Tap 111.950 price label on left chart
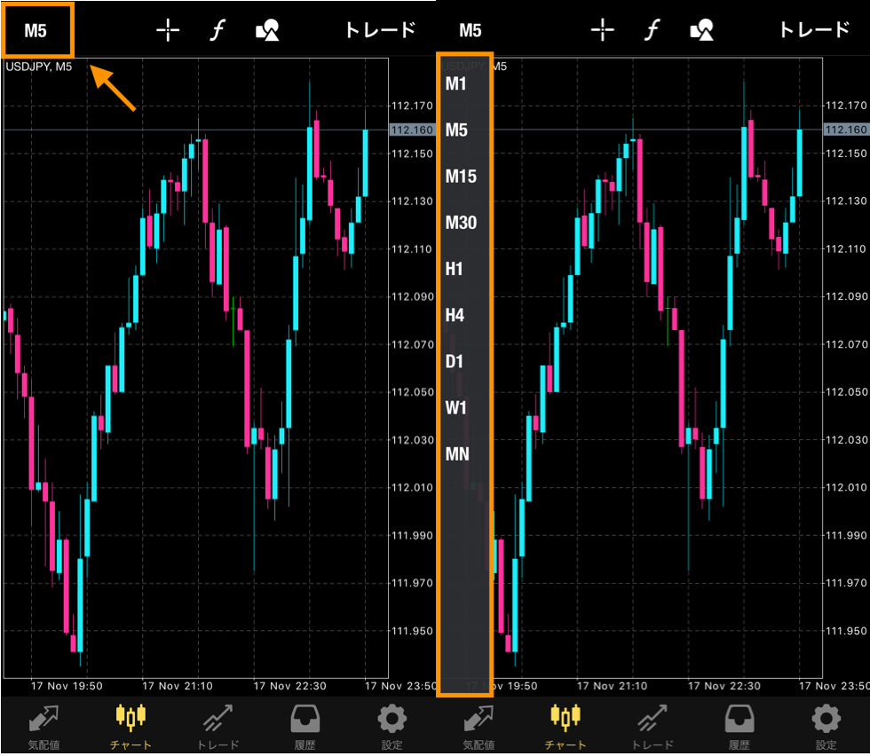The image size is (870, 756). [x=412, y=631]
